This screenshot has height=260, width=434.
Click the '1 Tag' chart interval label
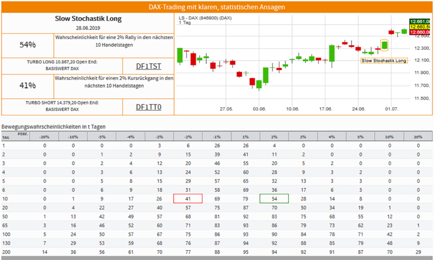pyautogui.click(x=185, y=22)
